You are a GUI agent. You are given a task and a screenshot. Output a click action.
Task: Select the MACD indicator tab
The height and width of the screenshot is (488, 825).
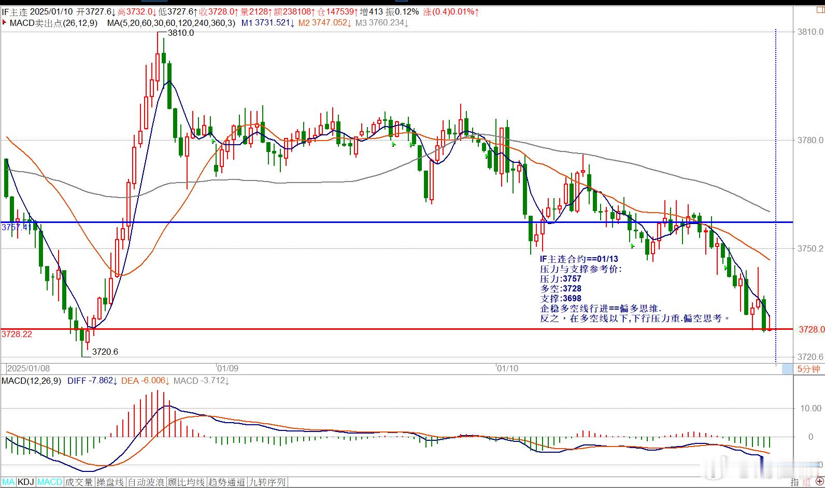(x=50, y=482)
